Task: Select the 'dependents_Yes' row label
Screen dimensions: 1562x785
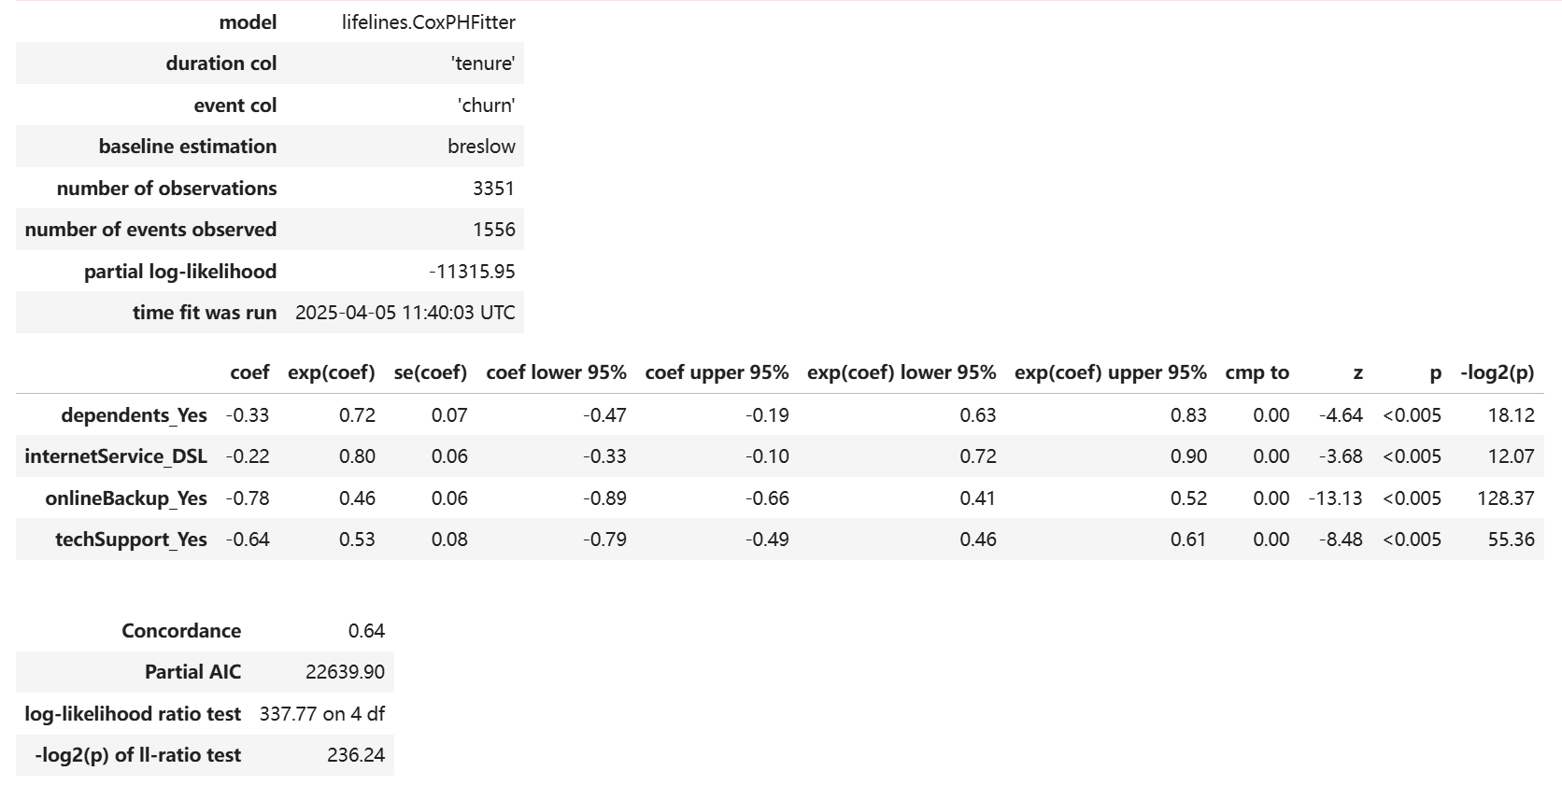Action: (x=134, y=415)
